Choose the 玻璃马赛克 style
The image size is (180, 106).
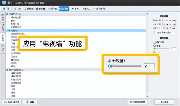tap(16, 53)
